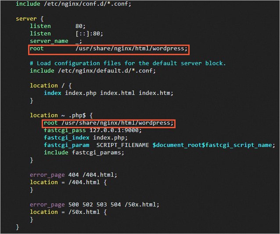Click the "location ~ .php$ {" line
The height and width of the screenshot is (234, 280).
61,115
